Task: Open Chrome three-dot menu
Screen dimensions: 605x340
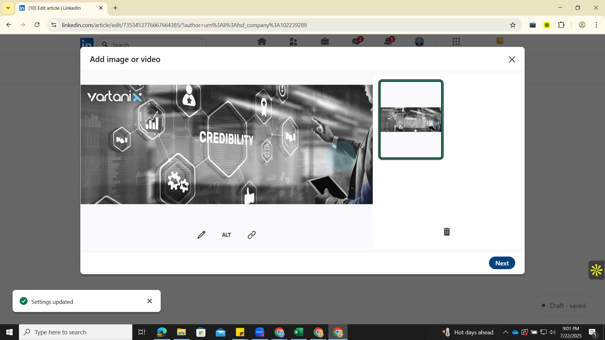Action: (x=596, y=25)
